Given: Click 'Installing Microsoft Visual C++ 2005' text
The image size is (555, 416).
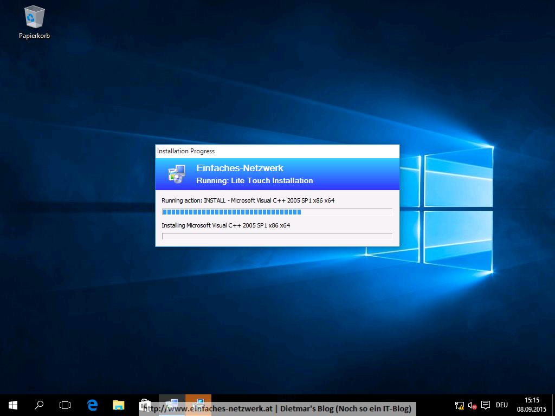Looking at the screenshot, I should [x=226, y=225].
